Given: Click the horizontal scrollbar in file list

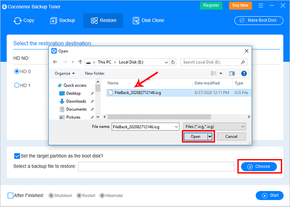Looking at the screenshot, I should pos(159,117).
